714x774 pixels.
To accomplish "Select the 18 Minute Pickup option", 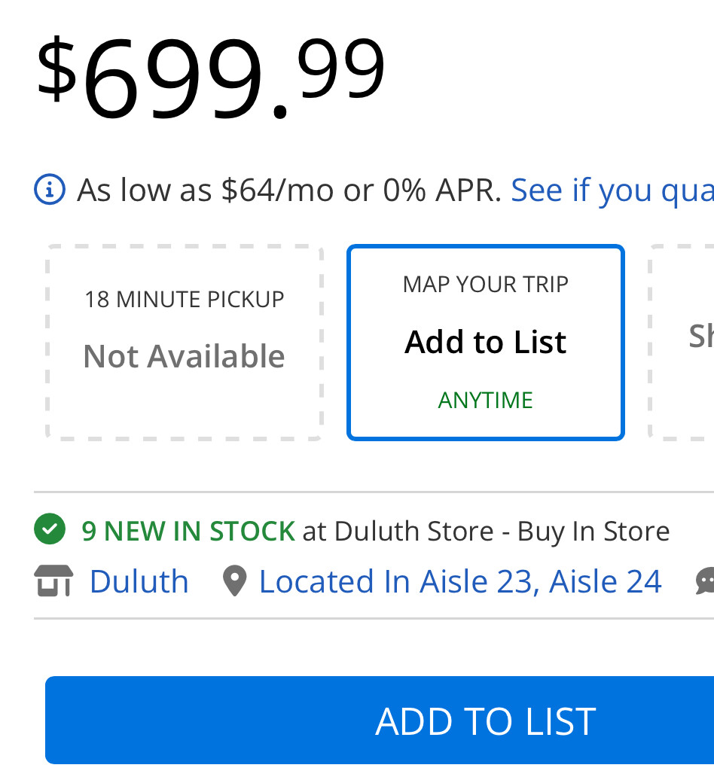I will coord(185,342).
